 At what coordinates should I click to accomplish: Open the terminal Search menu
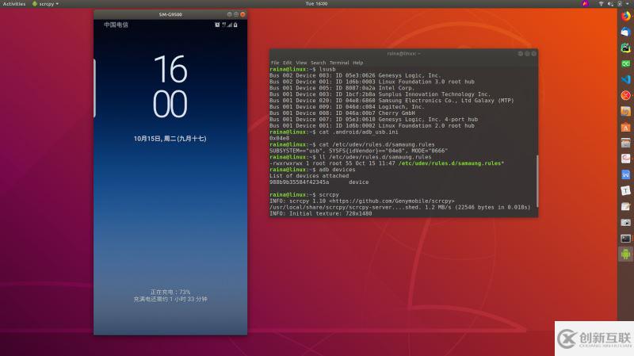click(318, 63)
